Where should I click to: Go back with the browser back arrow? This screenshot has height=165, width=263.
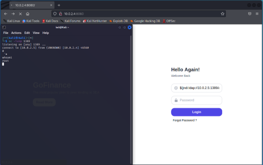pos(6,14)
